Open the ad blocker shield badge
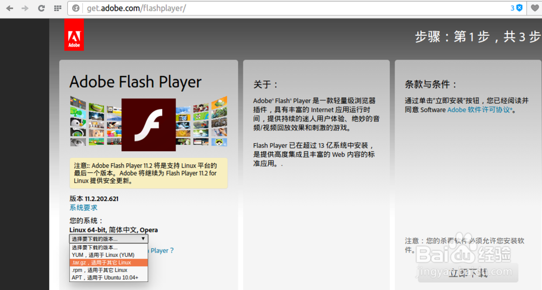 [517, 8]
